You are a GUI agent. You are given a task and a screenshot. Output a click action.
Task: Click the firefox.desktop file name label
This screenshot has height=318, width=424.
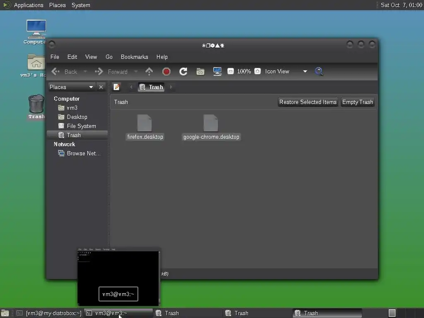(145, 137)
